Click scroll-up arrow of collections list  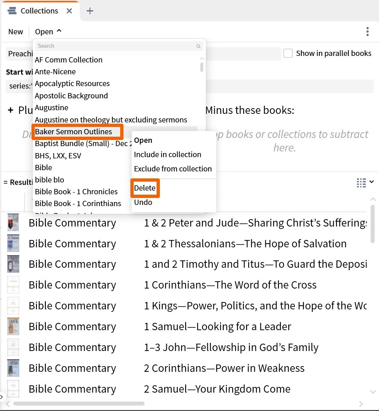[x=202, y=59]
